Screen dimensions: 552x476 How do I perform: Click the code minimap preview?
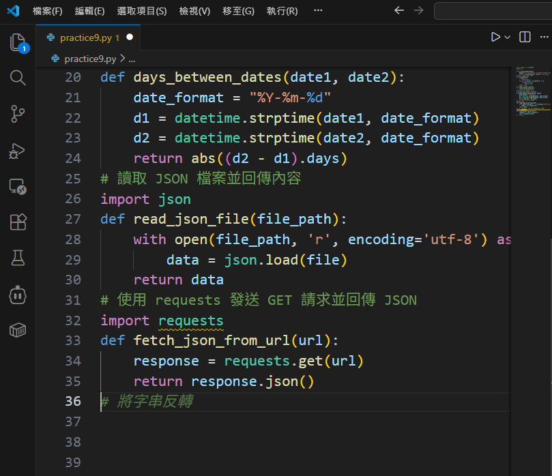(x=530, y=92)
